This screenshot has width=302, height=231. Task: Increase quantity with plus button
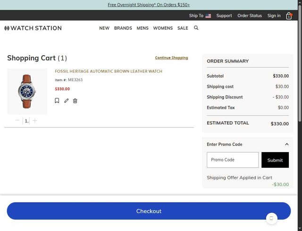tap(35, 121)
